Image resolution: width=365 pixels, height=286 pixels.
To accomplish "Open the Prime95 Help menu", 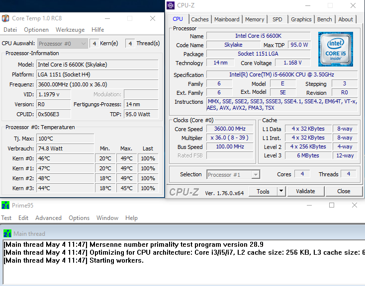I will click(131, 218).
